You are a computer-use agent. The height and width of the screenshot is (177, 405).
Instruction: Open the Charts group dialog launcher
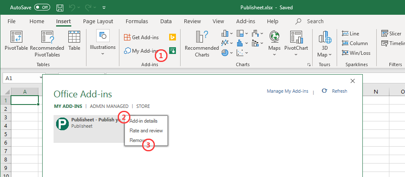[309, 65]
